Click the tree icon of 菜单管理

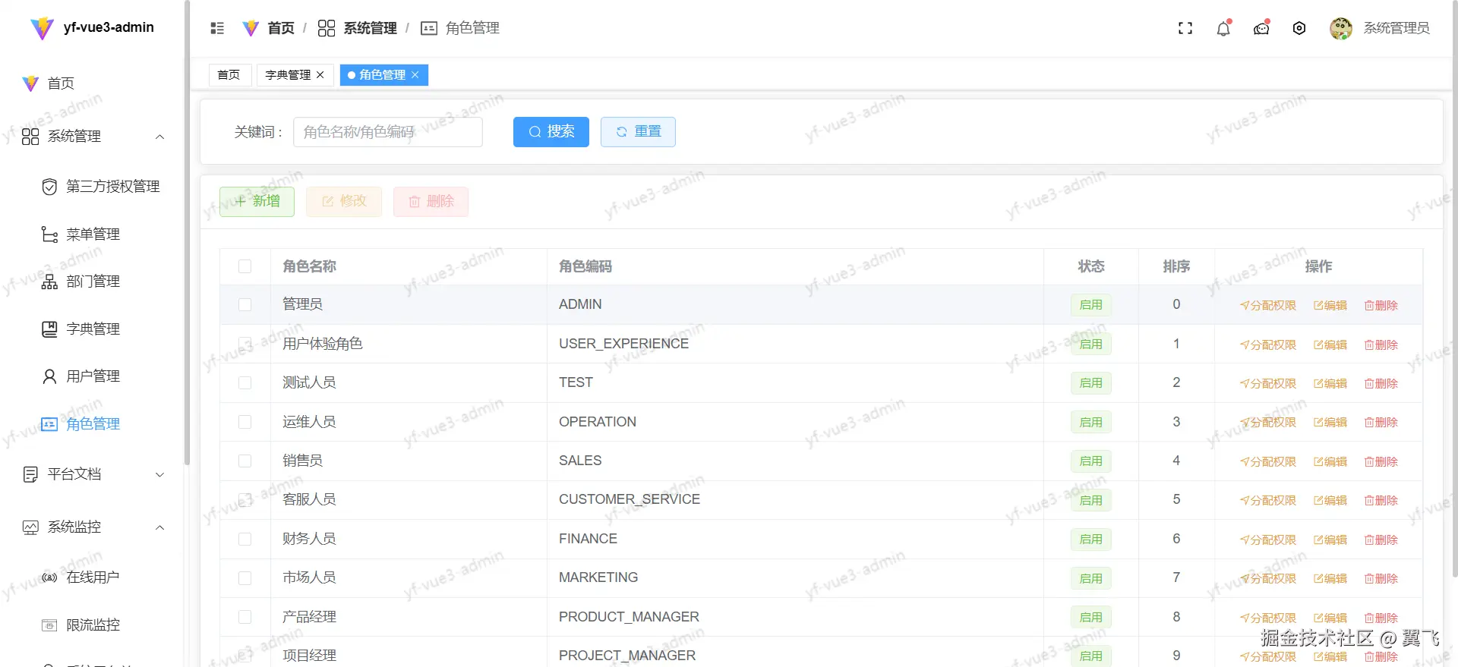tap(49, 234)
